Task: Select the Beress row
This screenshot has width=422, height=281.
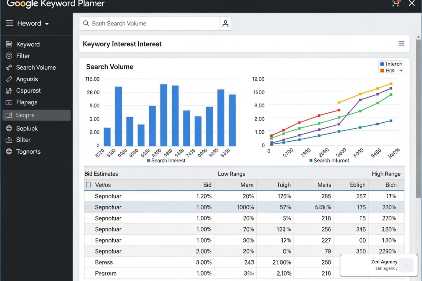Action: 244,262
